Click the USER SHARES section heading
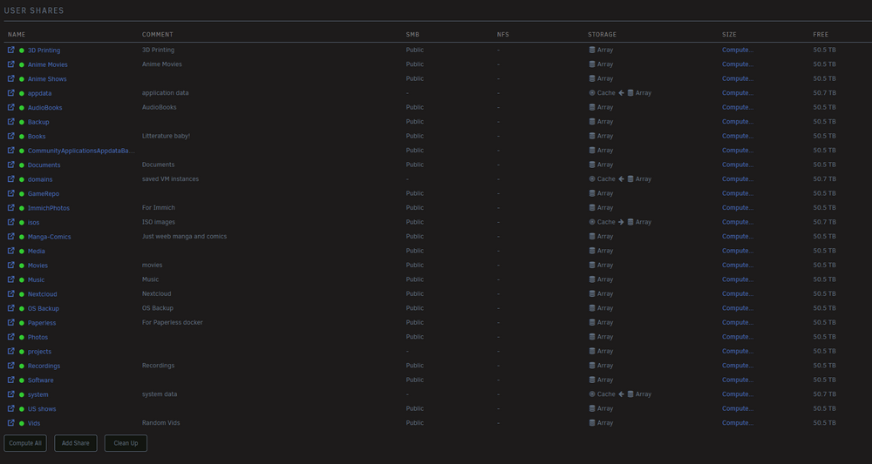This screenshot has width=872, height=464. click(x=34, y=10)
